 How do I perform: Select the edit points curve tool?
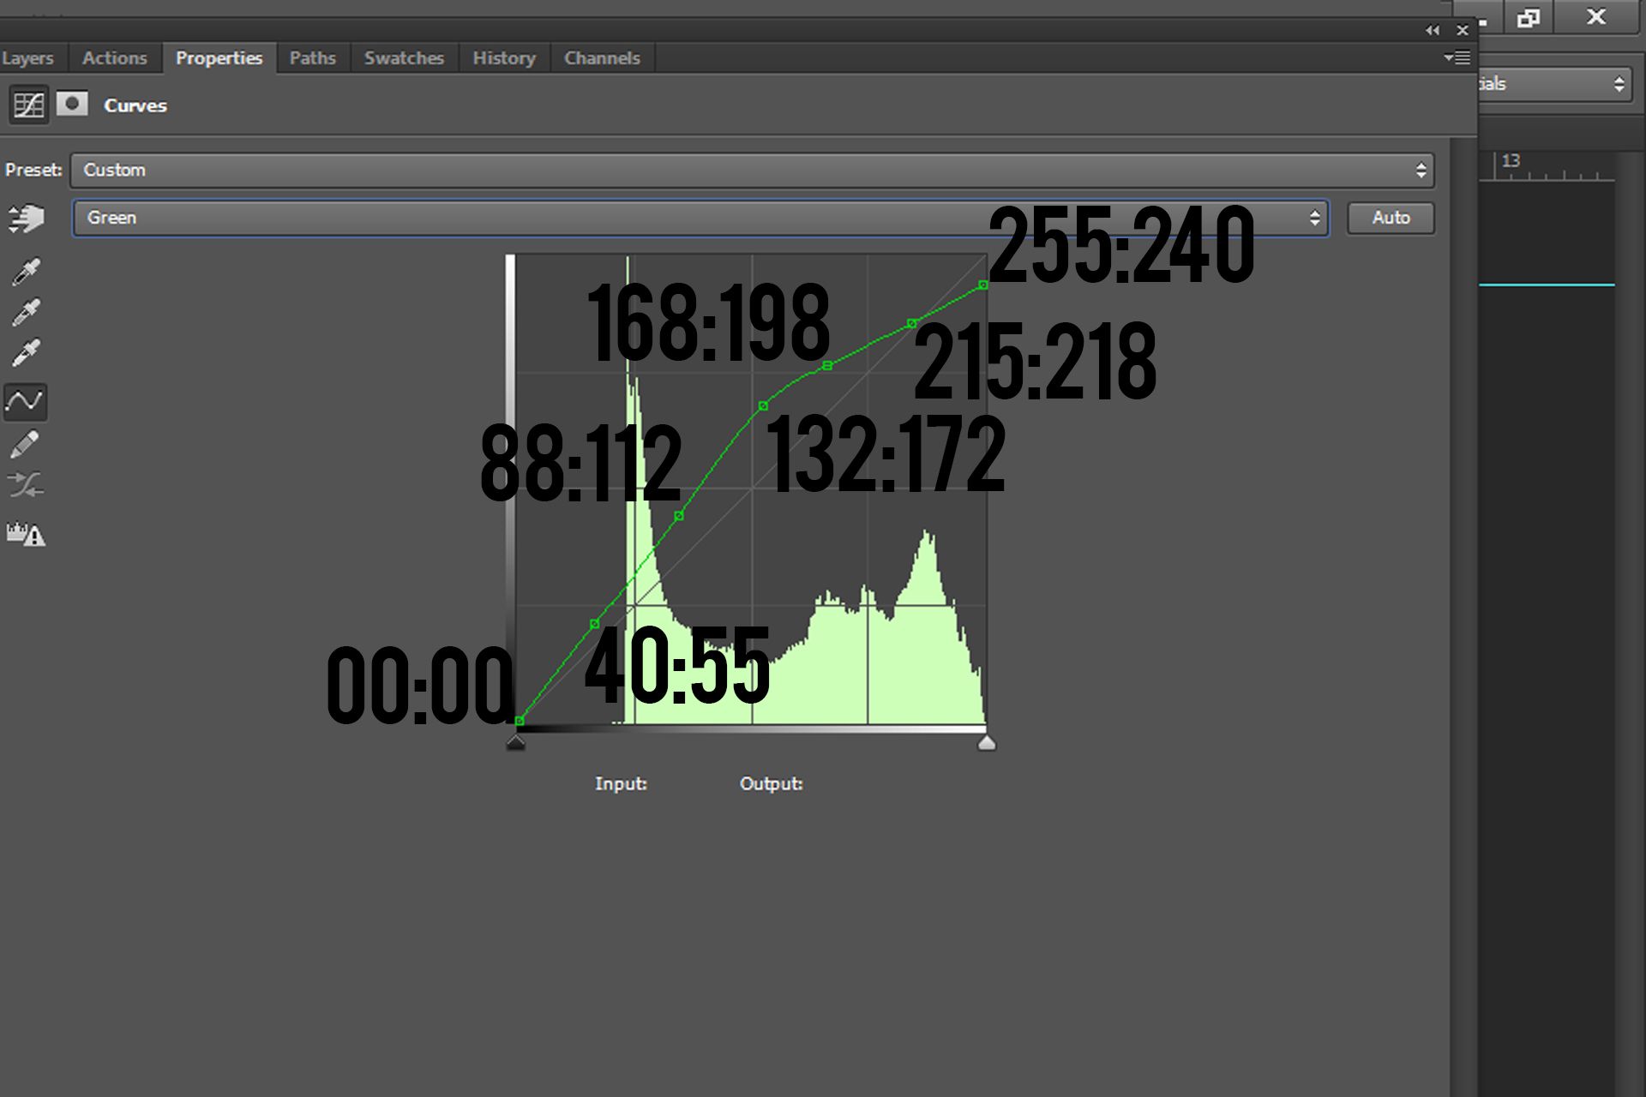pos(26,401)
